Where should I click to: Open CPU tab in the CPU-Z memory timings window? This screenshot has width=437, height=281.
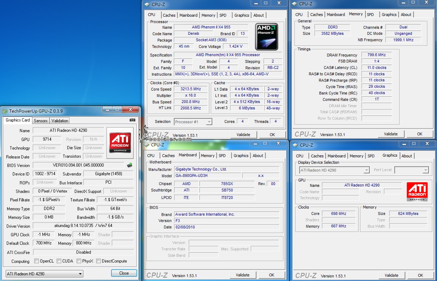click(x=299, y=15)
